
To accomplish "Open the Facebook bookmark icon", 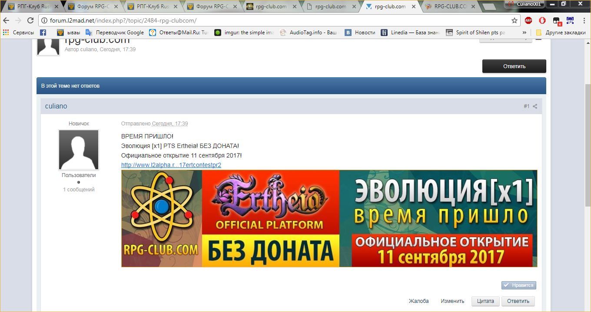I will click(x=43, y=33).
